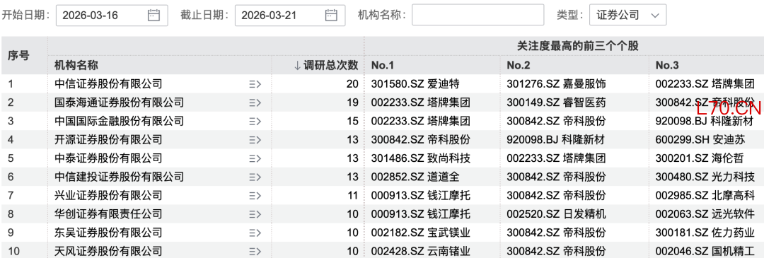Viewport: 764px width, 258px height.
Task: Select 华创证券有限责任公司 institution name
Action: (108, 215)
